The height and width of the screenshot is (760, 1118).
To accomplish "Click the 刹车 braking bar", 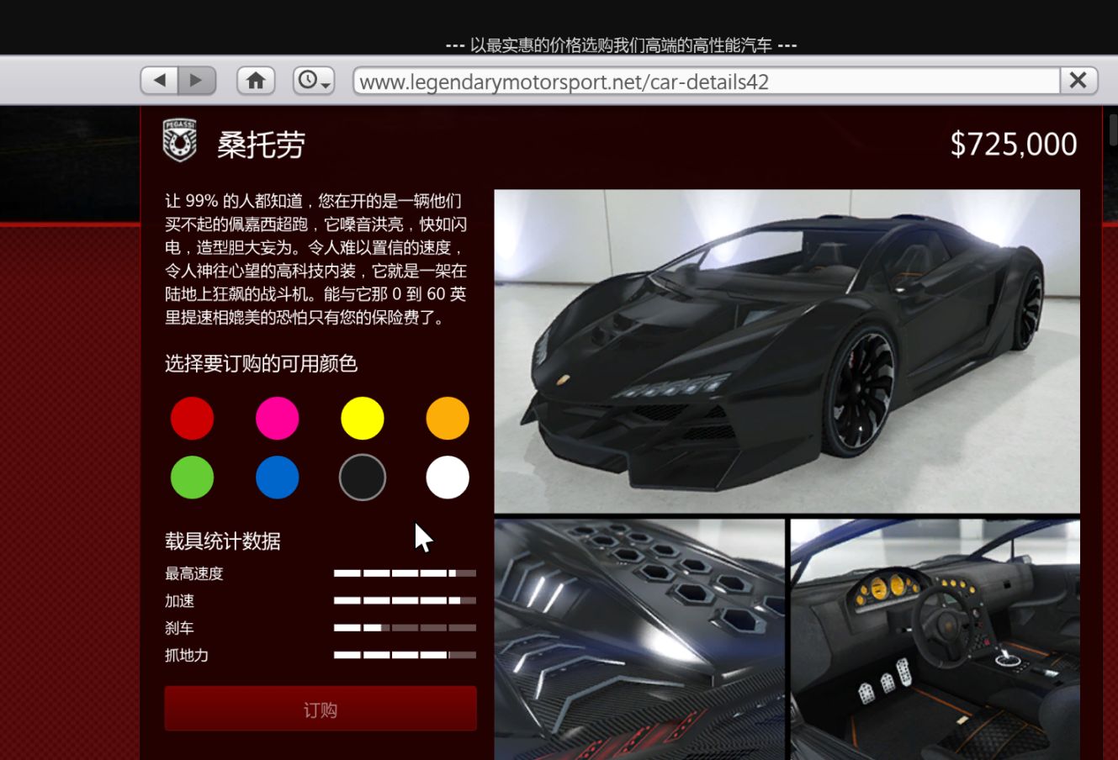I will tap(405, 627).
